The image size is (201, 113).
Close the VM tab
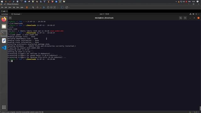pos(7,11)
